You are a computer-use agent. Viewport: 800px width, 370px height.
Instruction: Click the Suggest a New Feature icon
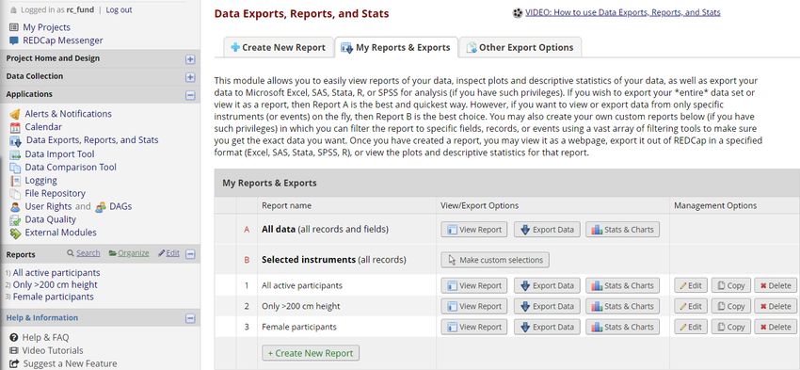pyautogui.click(x=14, y=363)
